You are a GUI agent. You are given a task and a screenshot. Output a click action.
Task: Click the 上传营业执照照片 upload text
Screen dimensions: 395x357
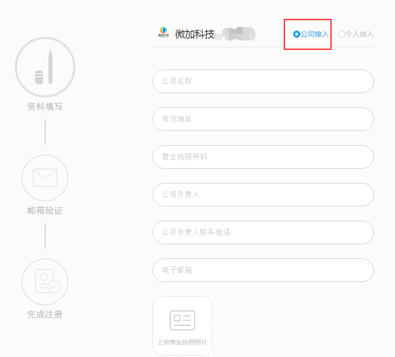tap(182, 342)
